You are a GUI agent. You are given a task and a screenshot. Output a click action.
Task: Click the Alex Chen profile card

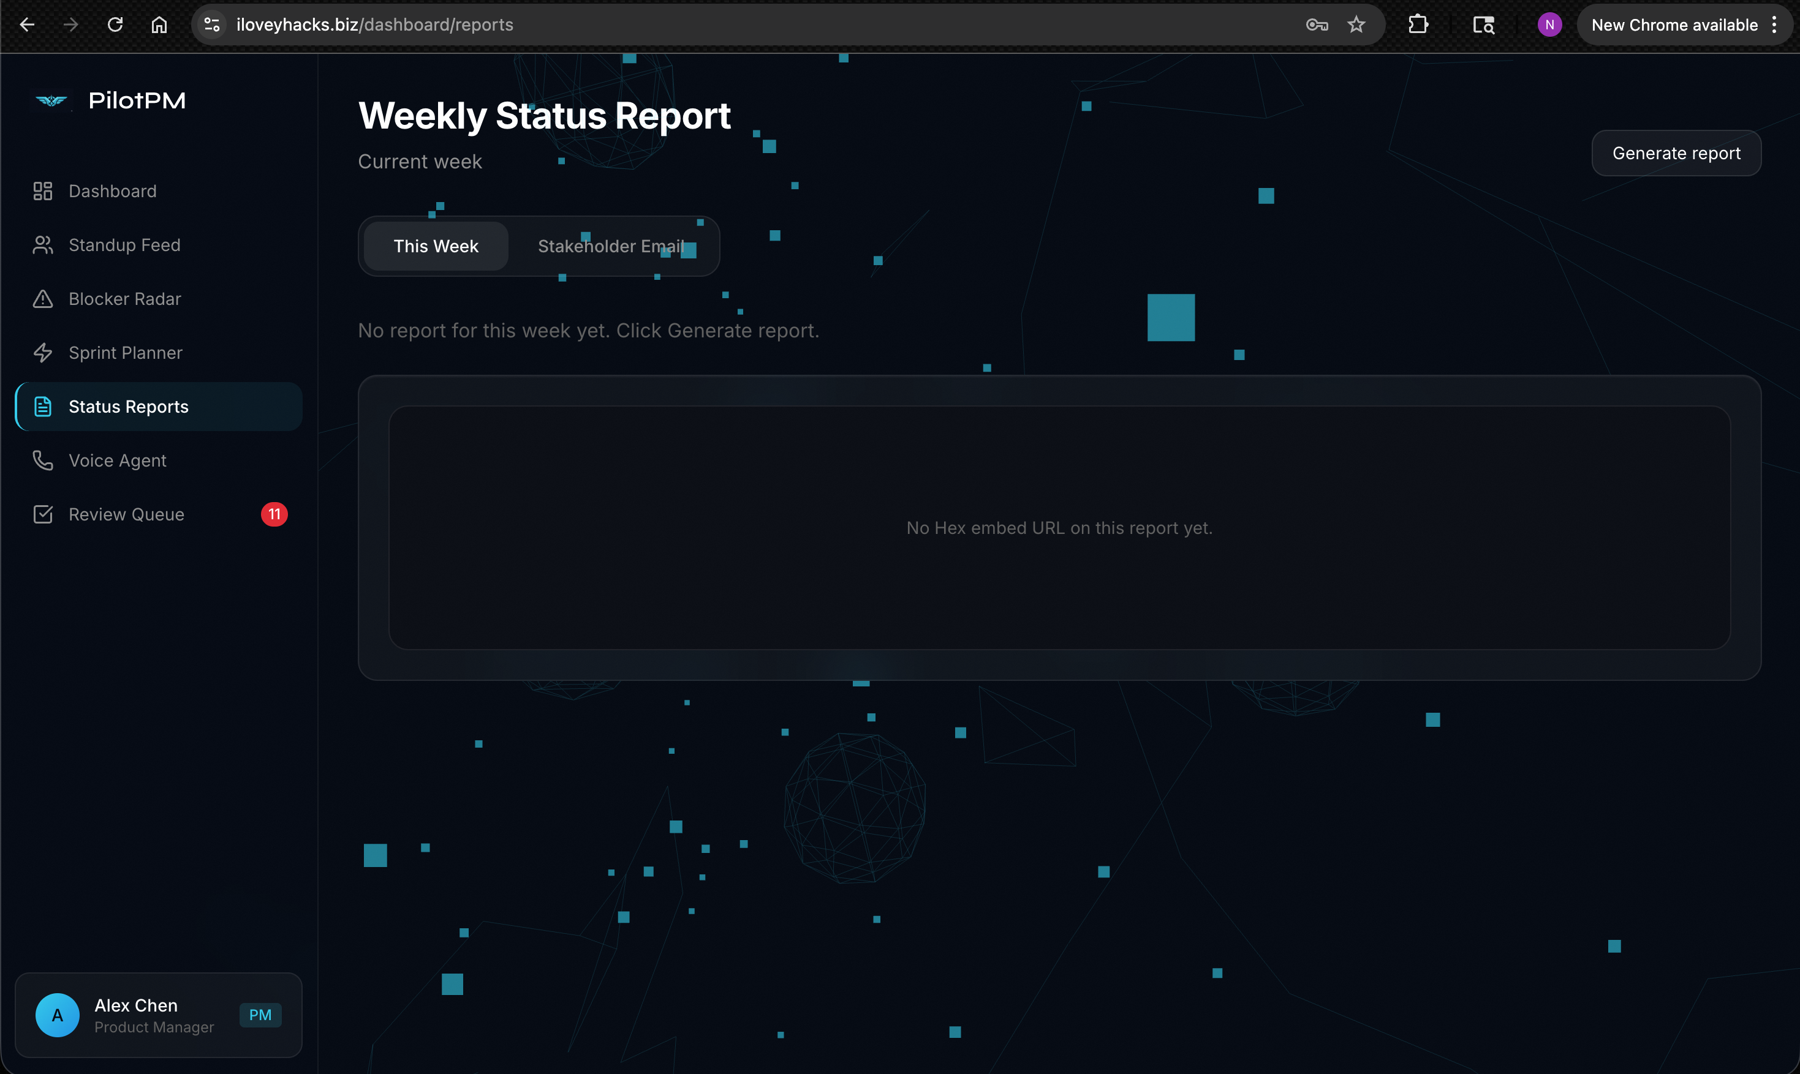pos(159,1015)
